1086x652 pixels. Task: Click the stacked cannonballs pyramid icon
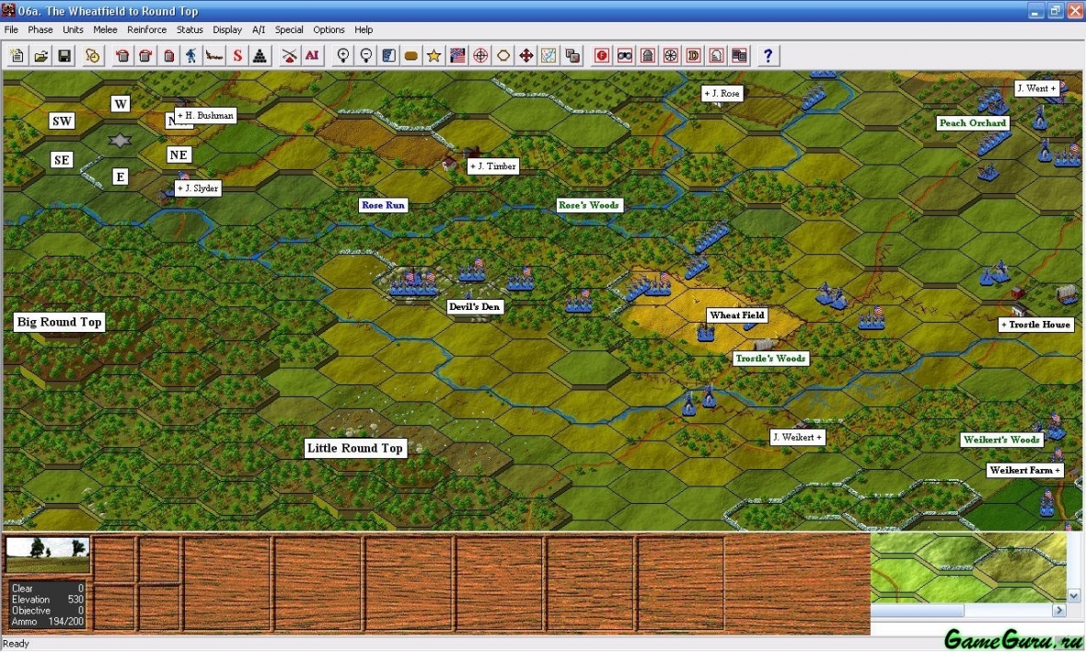click(260, 56)
